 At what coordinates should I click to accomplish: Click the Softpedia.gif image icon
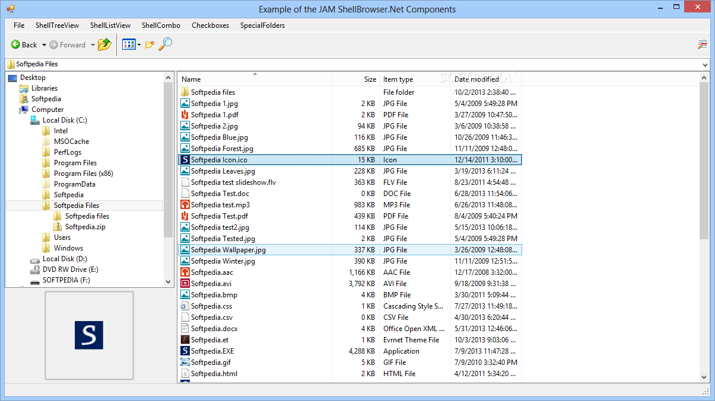click(185, 362)
